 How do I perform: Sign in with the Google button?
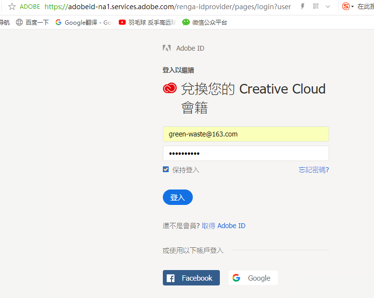pyautogui.click(x=253, y=278)
